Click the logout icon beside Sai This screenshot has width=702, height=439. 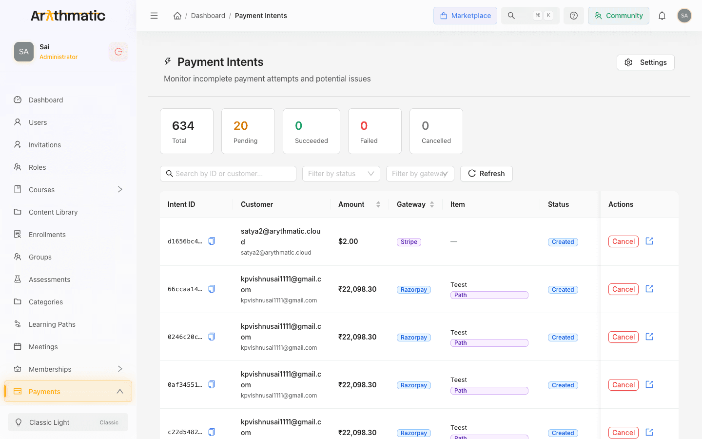[x=118, y=52]
